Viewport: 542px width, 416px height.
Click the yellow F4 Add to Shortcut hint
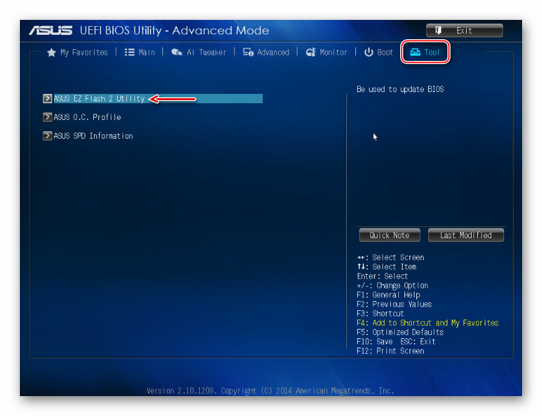pyautogui.click(x=428, y=323)
